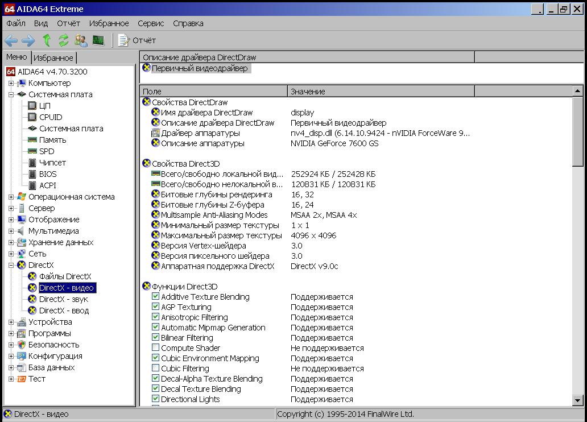587x422 pixels.
Task: Expand the Мультимедиа tree node
Action: 11,231
